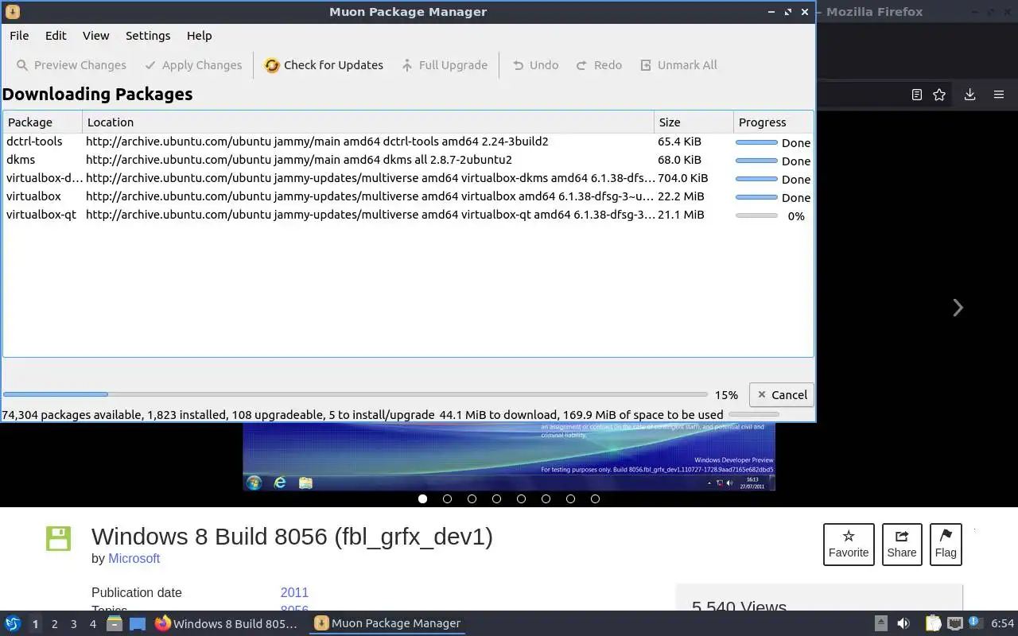Sort by the Progress column header
This screenshot has width=1018, height=636.
point(773,122)
